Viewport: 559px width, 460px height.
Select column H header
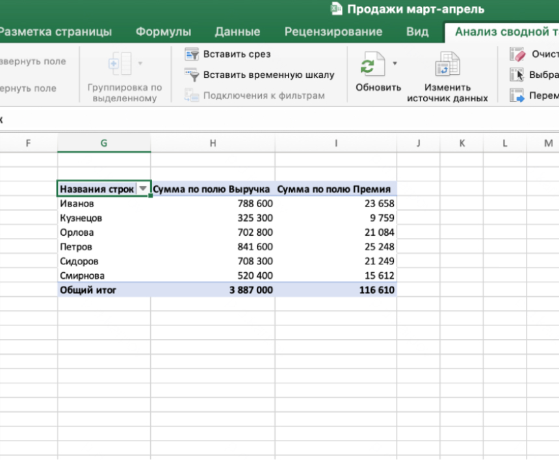coord(213,143)
